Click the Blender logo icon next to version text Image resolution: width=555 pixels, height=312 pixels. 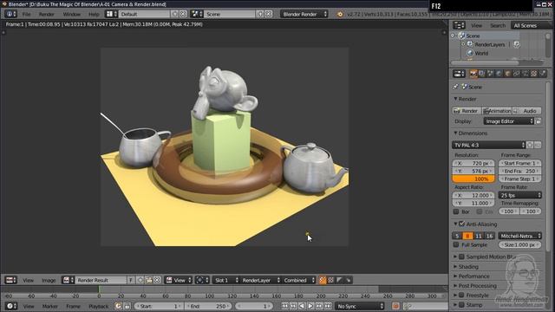[x=340, y=14]
